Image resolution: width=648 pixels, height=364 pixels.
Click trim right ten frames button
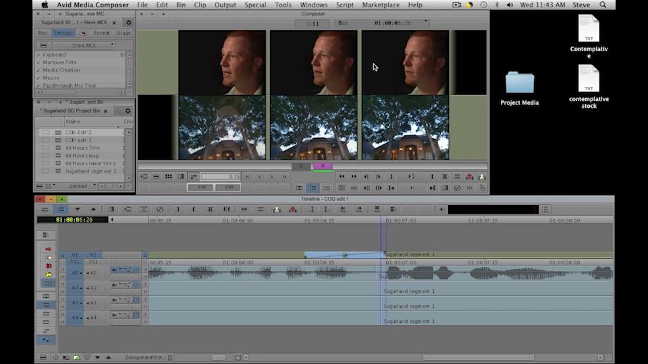coord(284,177)
